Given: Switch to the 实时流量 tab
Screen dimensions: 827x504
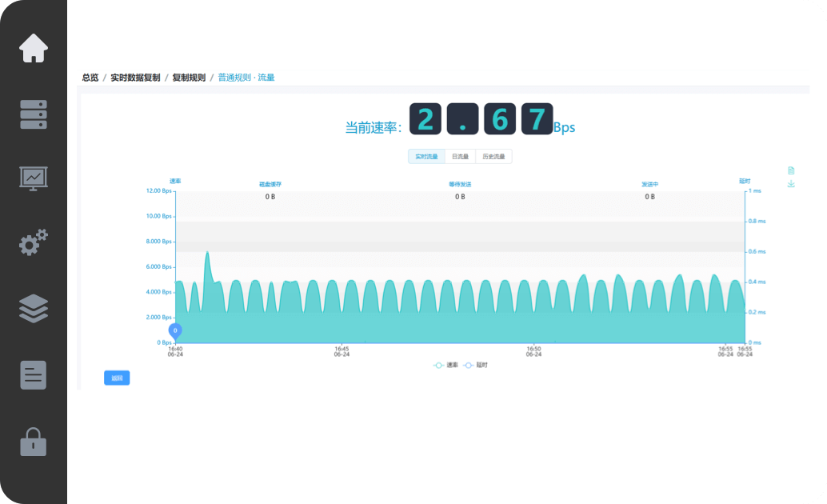Looking at the screenshot, I should point(425,157).
